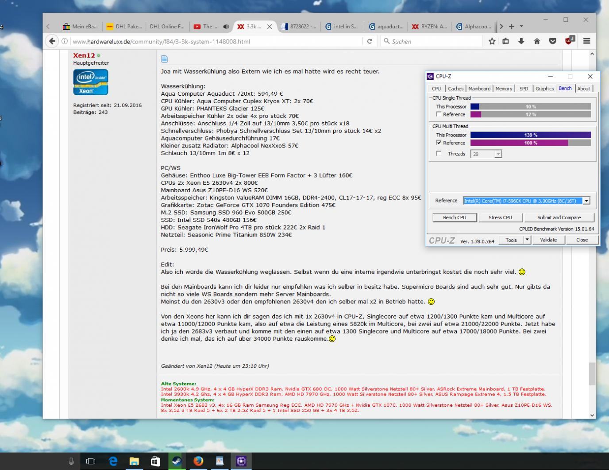The height and width of the screenshot is (470, 609).
Task: Click Submit and Compare
Action: (x=559, y=218)
